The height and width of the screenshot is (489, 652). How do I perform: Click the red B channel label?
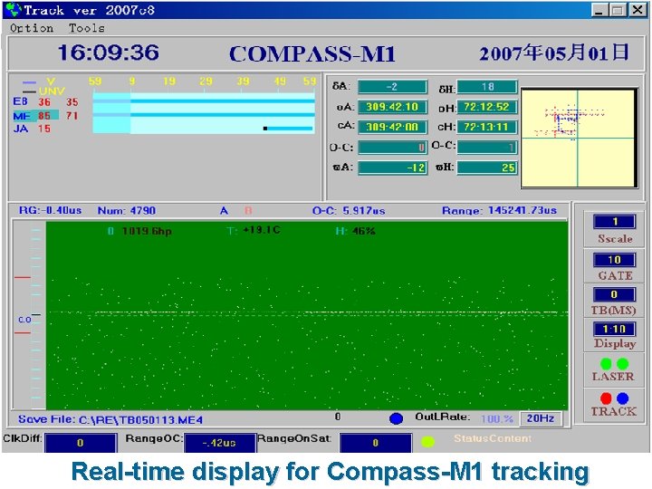[x=248, y=211]
